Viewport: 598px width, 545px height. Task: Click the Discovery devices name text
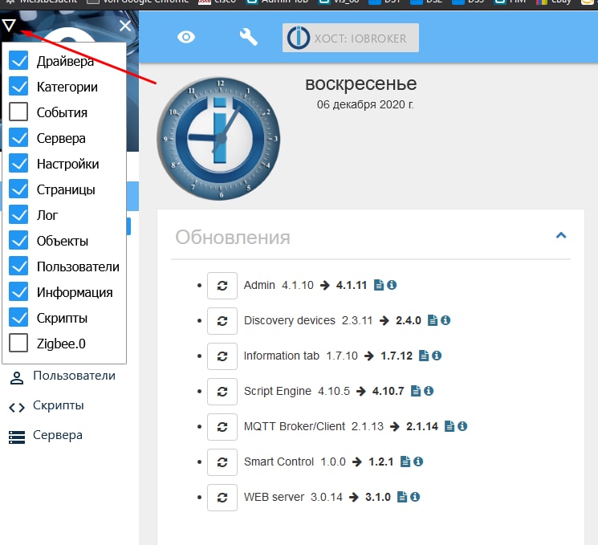coord(290,320)
